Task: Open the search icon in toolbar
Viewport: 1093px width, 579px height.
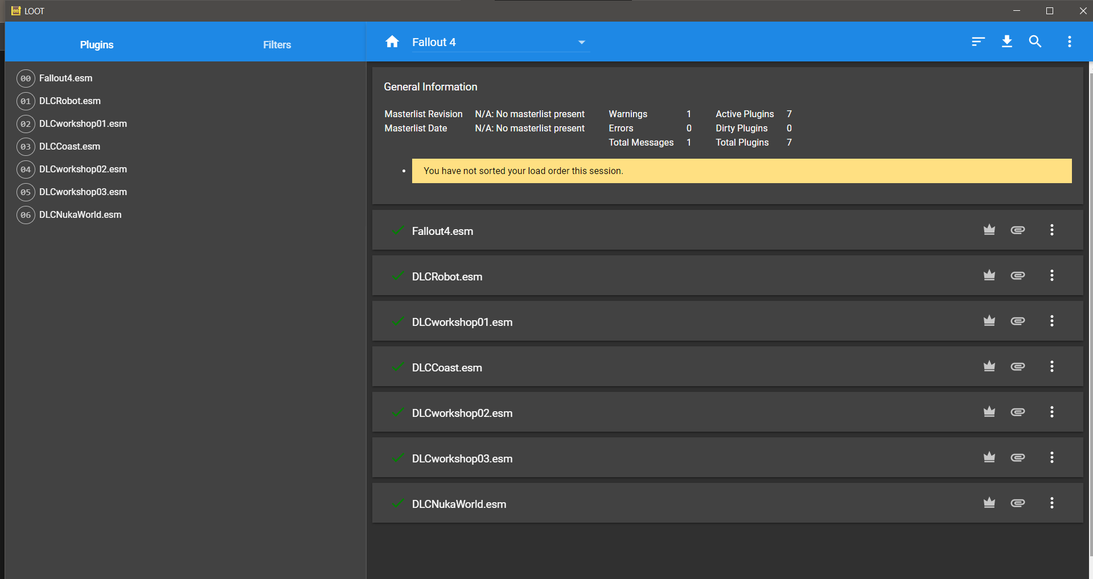Action: (1035, 42)
